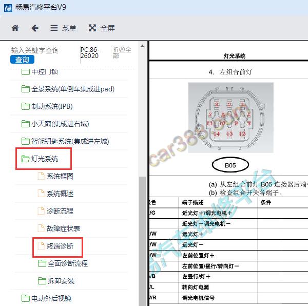
Task: Click open-folder icon beside 灯光系统
Action: (25, 159)
